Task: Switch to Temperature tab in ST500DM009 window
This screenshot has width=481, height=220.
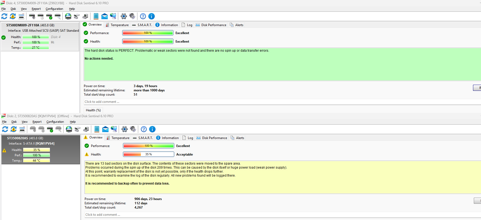Action: click(x=117, y=25)
